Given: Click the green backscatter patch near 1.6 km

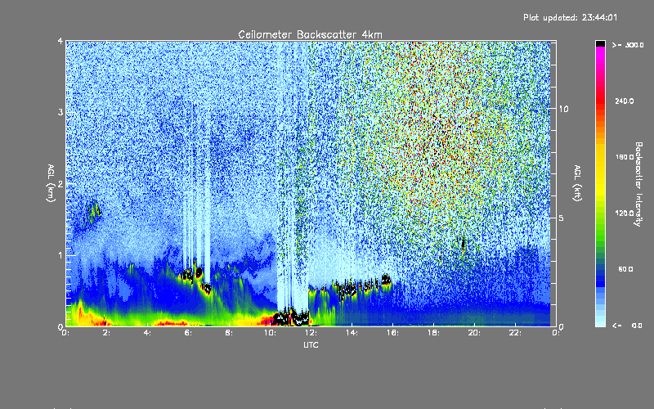Looking at the screenshot, I should 92,213.
